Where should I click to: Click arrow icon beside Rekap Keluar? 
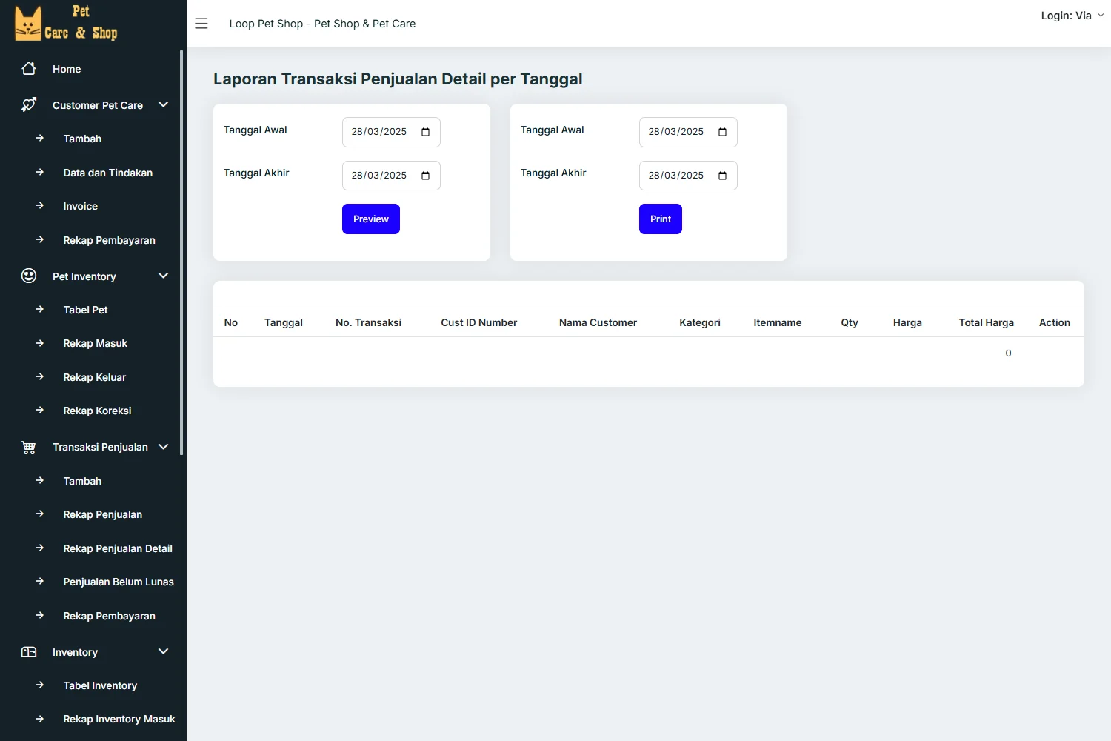tap(40, 376)
